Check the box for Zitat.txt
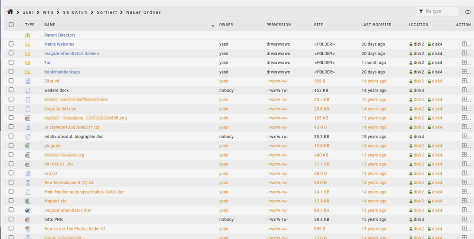Image resolution: width=474 pixels, height=239 pixels. (x=11, y=81)
